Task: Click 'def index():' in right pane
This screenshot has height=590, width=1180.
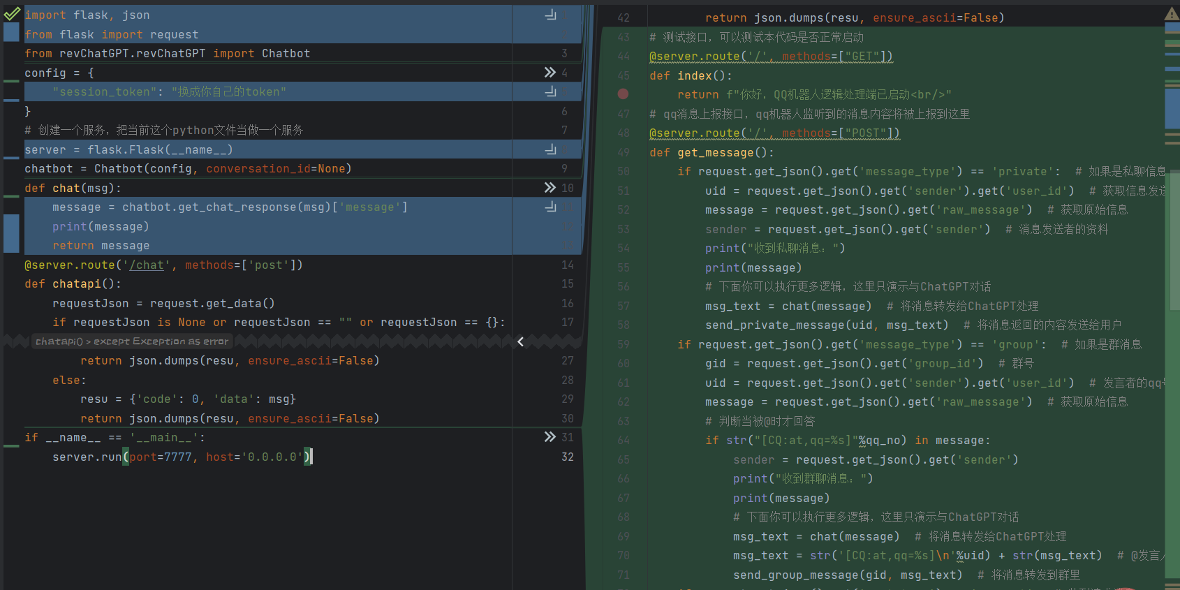Action: [691, 76]
